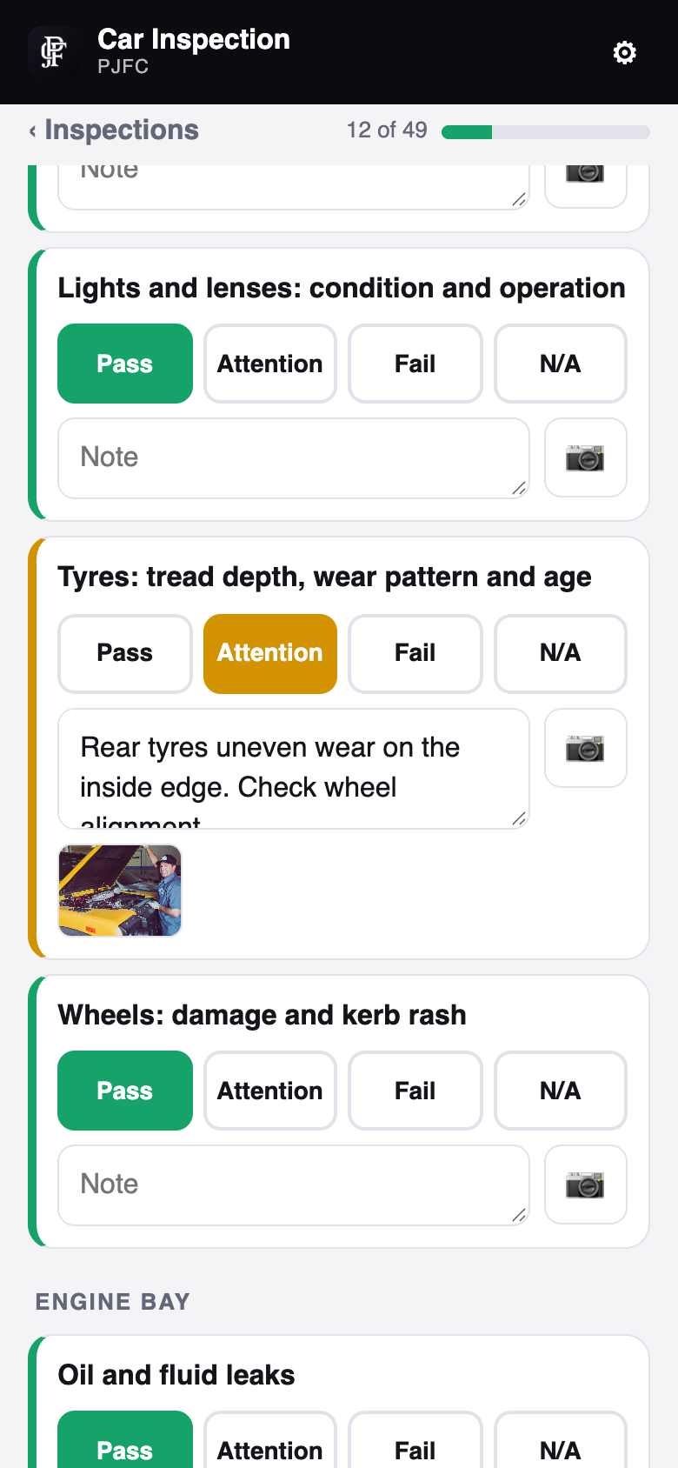Mark Lights and lenses as Attention
The width and height of the screenshot is (678, 1468).
click(270, 364)
